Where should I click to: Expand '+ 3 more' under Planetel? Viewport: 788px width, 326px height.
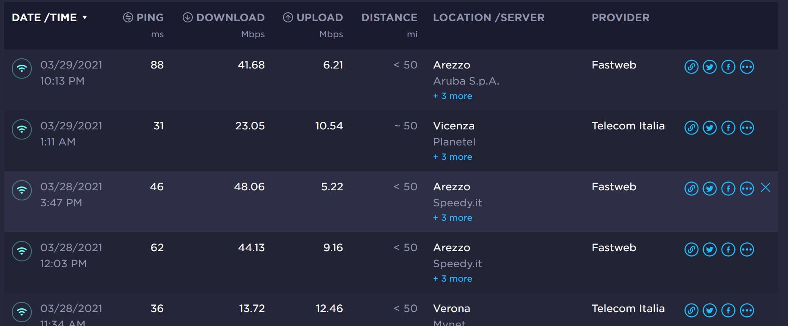point(453,157)
